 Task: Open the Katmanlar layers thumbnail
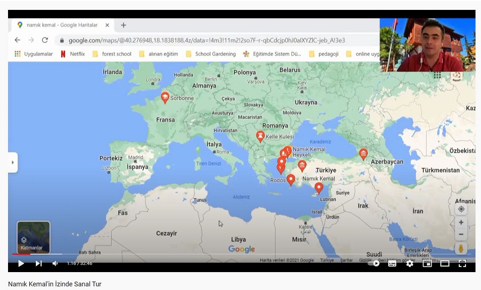click(33, 237)
